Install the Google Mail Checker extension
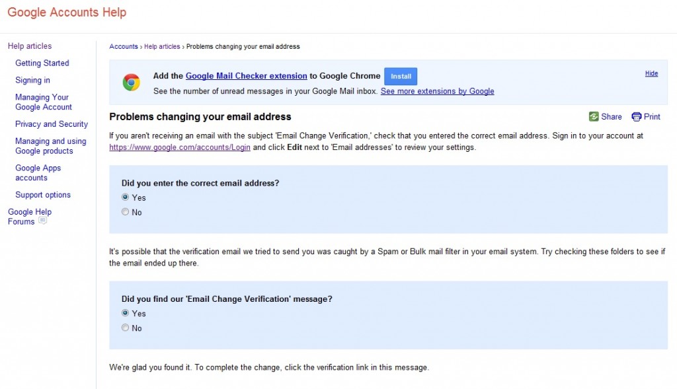The width and height of the screenshot is (677, 389). click(x=401, y=77)
